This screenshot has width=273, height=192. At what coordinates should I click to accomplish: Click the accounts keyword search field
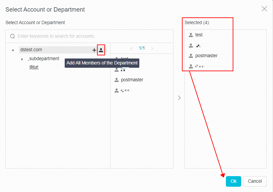[x=66, y=36]
